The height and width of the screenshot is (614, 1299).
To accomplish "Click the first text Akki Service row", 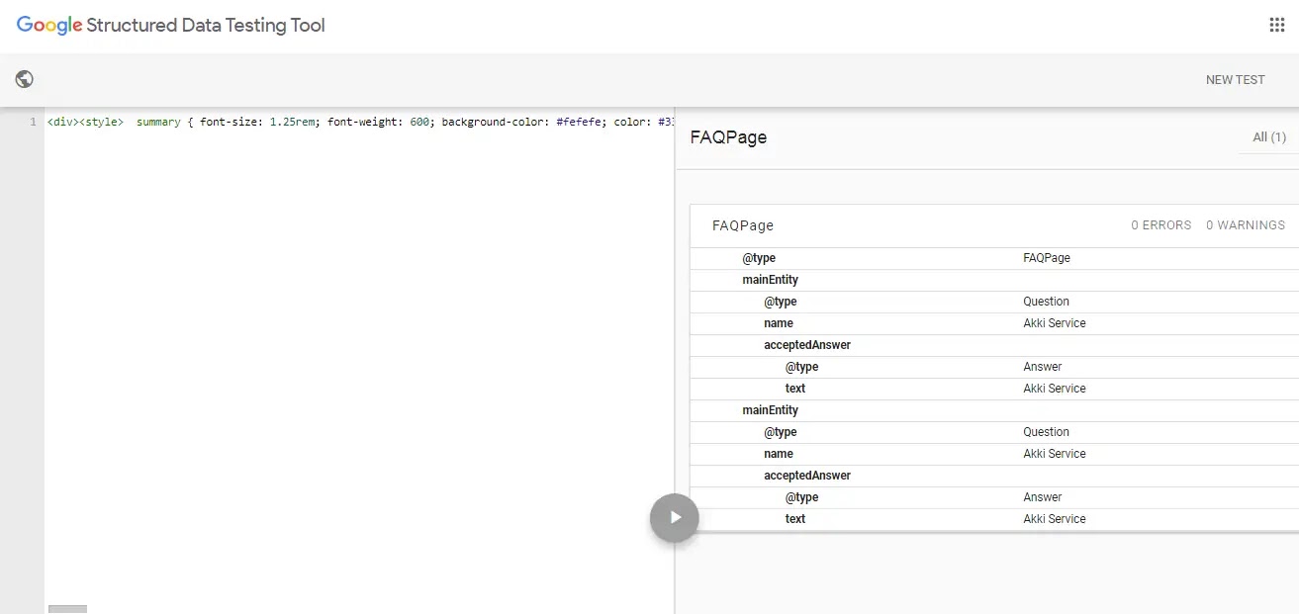I will tap(994, 389).
